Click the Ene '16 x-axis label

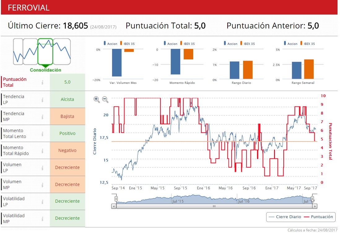coord(203,188)
